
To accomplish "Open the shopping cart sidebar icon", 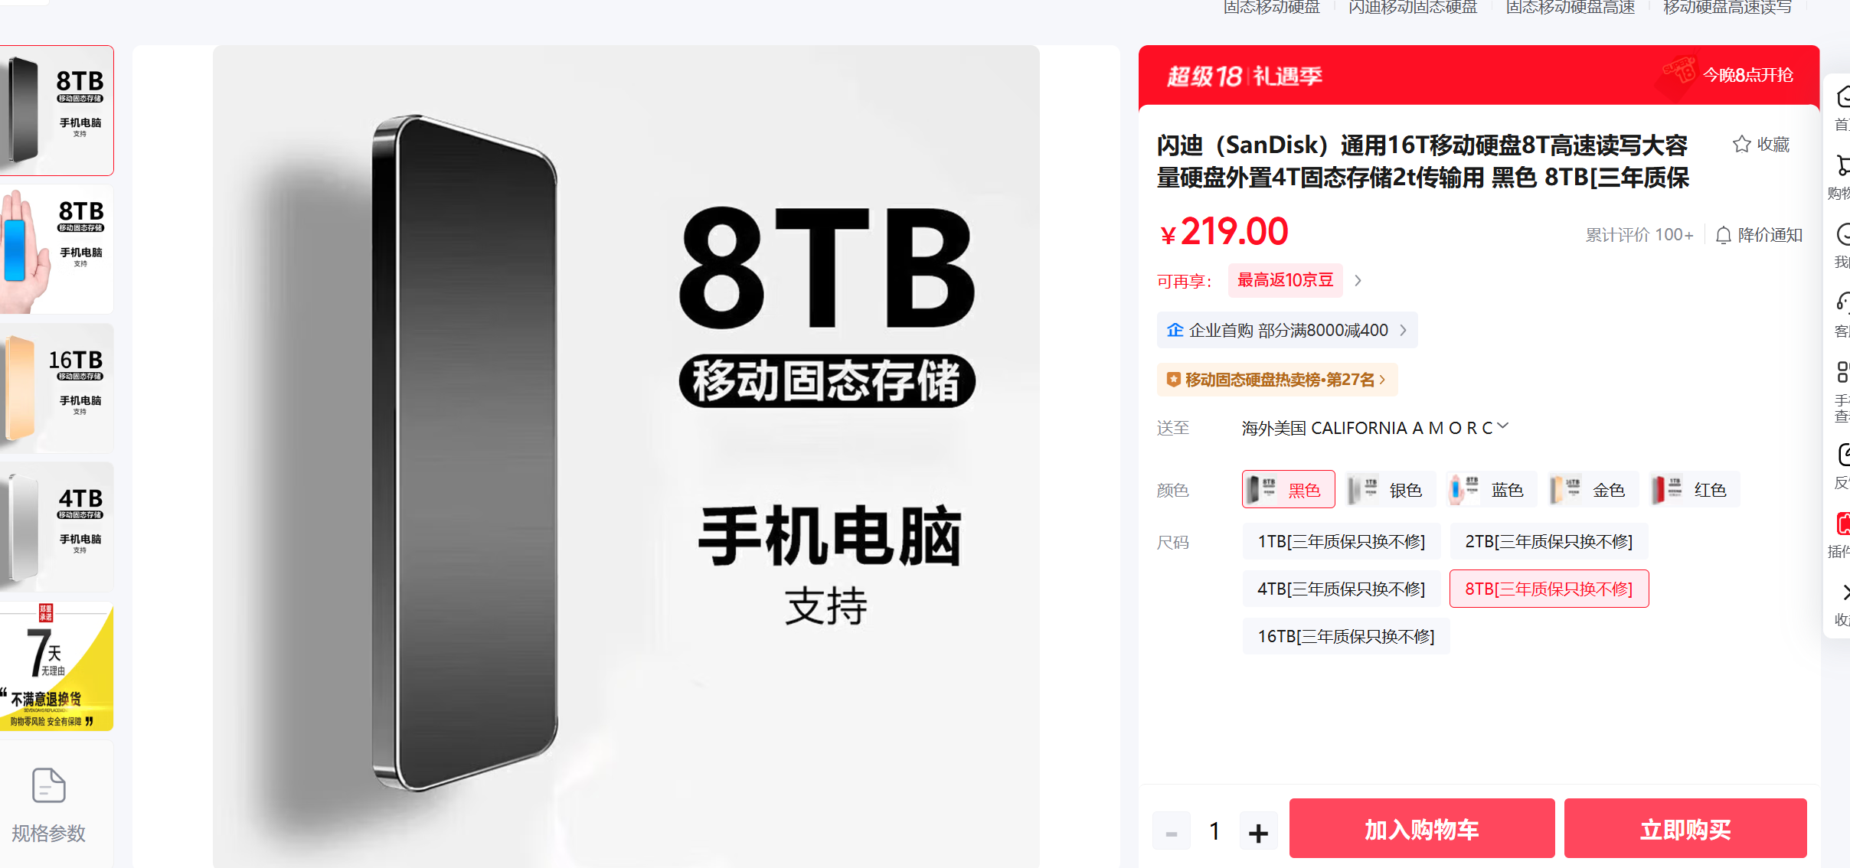I will click(x=1842, y=165).
